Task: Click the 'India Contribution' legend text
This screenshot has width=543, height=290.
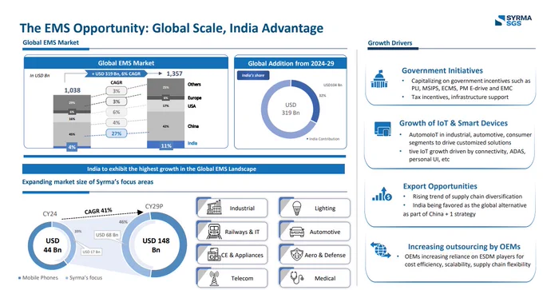Action: 324,139
